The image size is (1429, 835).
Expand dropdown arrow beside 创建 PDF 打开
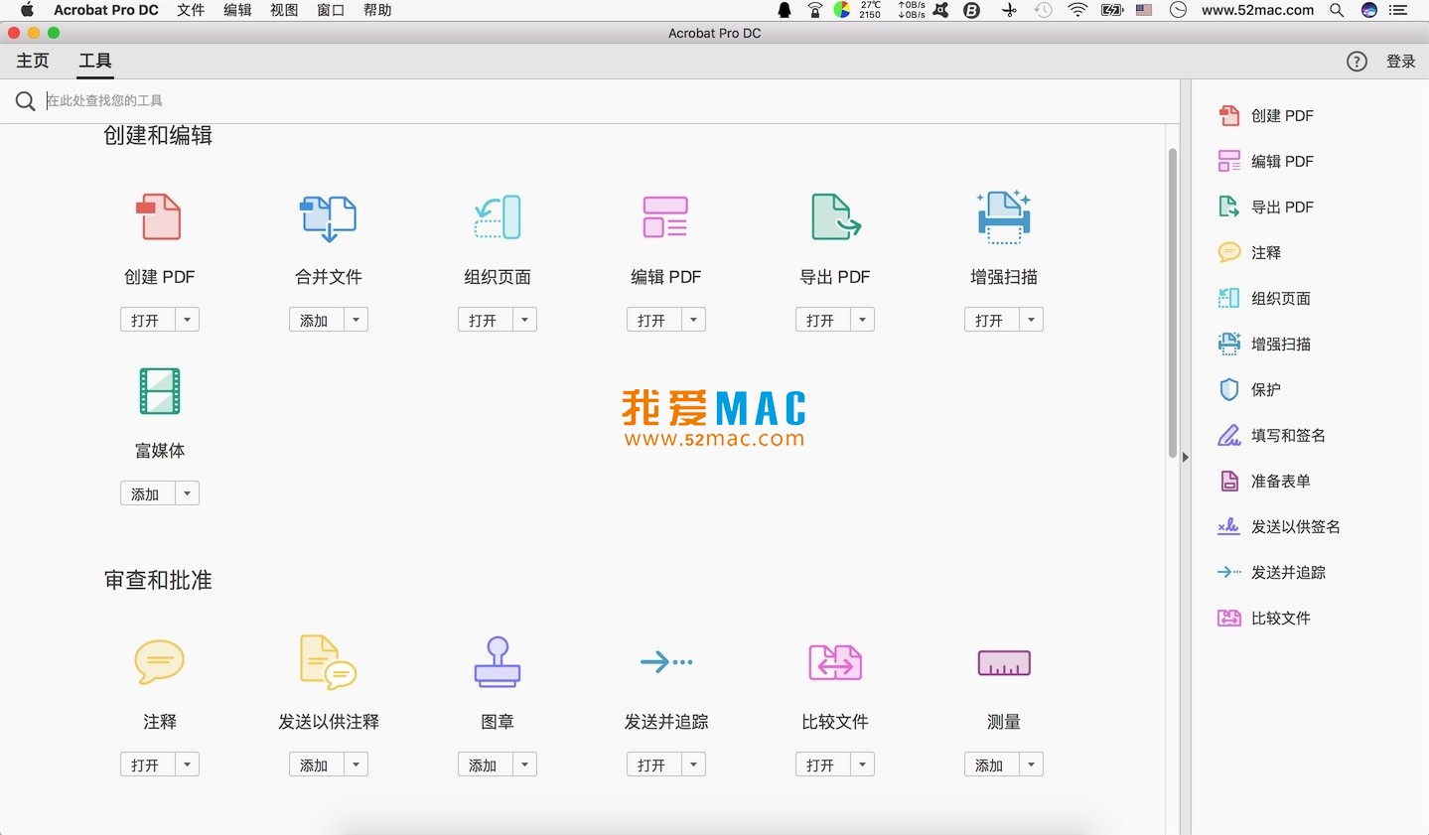click(187, 320)
